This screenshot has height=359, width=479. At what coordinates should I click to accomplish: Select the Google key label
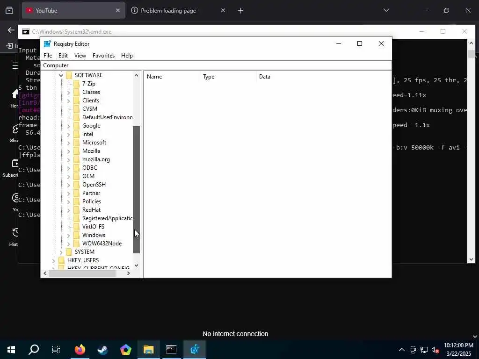(91, 126)
